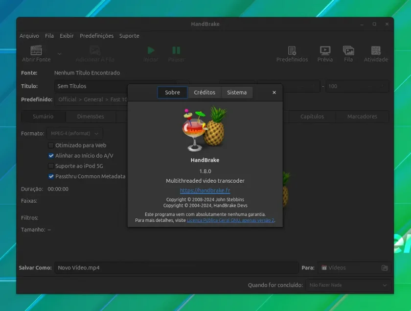Image resolution: width=411 pixels, height=311 pixels.
Task: Open the Licença Pública Geral GNU link
Action: (230, 220)
